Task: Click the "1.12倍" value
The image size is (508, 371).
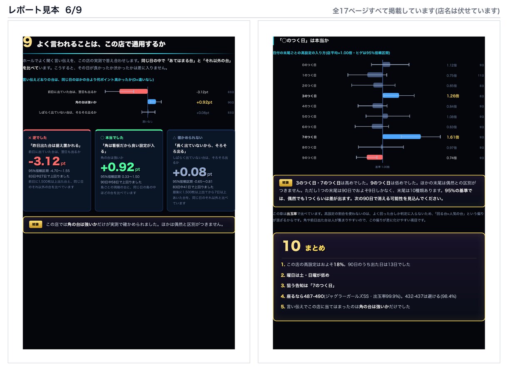Action: (x=452, y=65)
